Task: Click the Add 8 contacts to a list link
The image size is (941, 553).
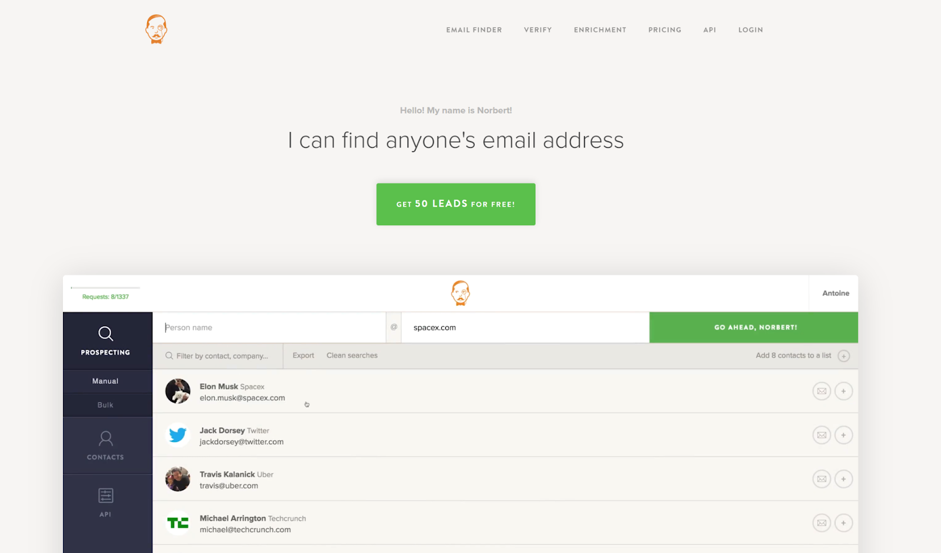Action: coord(793,356)
